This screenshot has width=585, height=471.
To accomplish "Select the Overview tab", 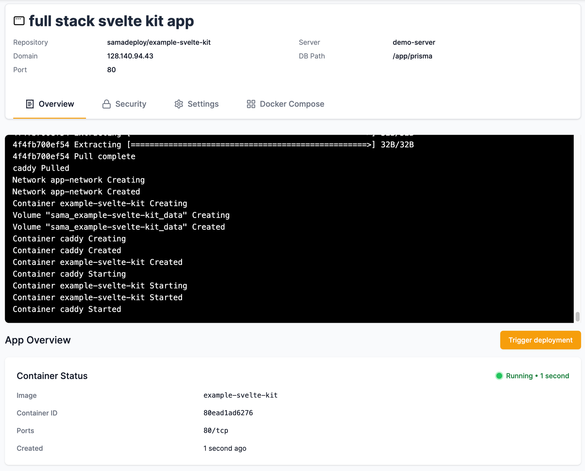I will tap(56, 104).
